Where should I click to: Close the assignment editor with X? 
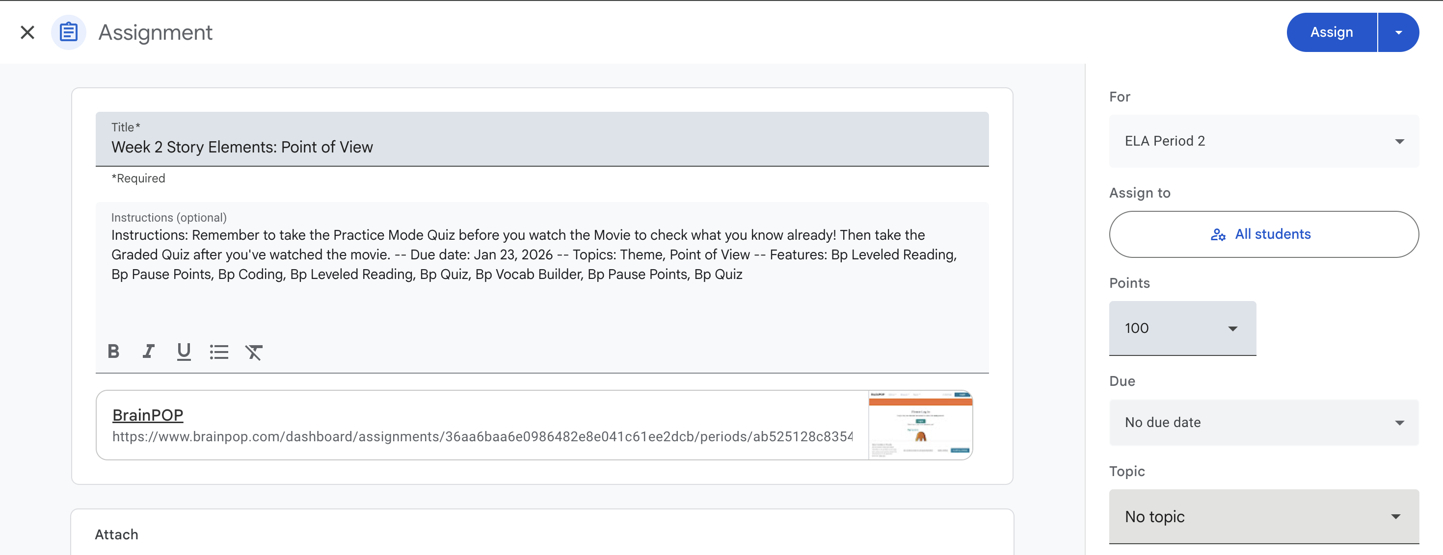tap(27, 32)
